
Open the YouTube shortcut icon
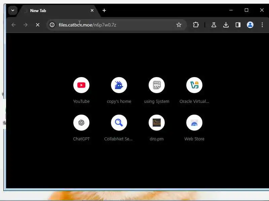point(81,85)
